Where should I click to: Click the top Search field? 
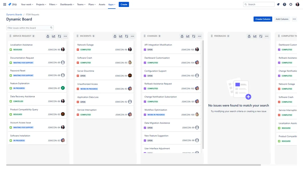(259, 4)
